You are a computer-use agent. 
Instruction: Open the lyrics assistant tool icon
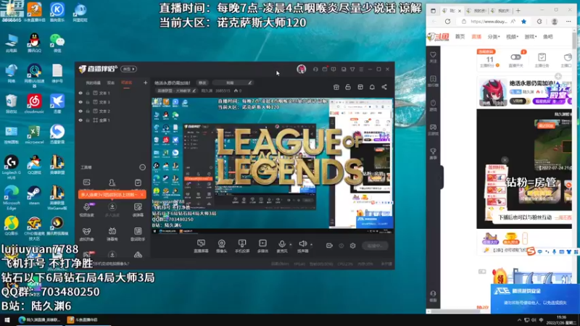[138, 234]
